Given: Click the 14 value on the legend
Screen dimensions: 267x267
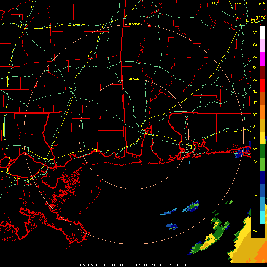Looking at the screenshot, I should point(255,185).
